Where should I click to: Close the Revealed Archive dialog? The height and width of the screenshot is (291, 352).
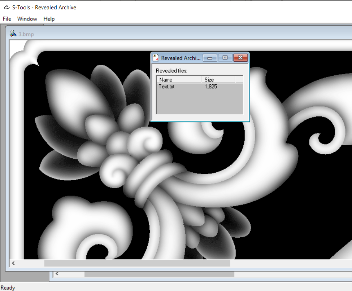(x=240, y=58)
